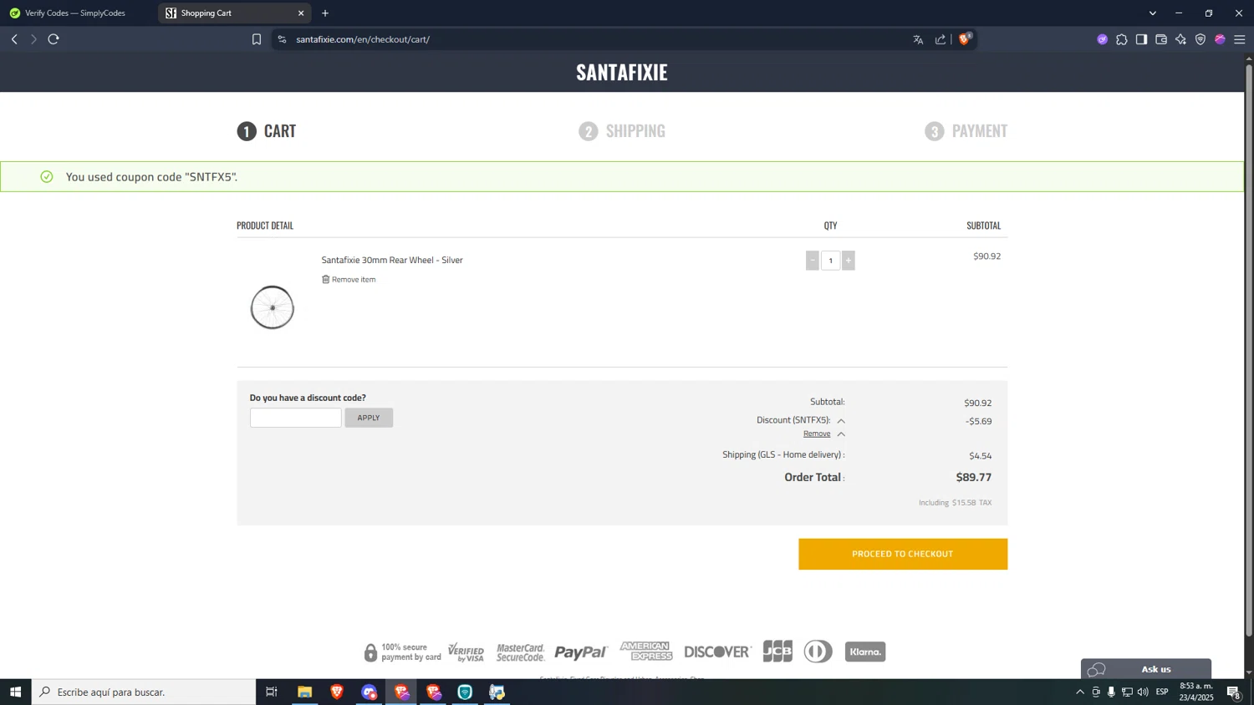Open the Brave VPN shield icon
This screenshot has width=1254, height=705.
(x=1200, y=39)
